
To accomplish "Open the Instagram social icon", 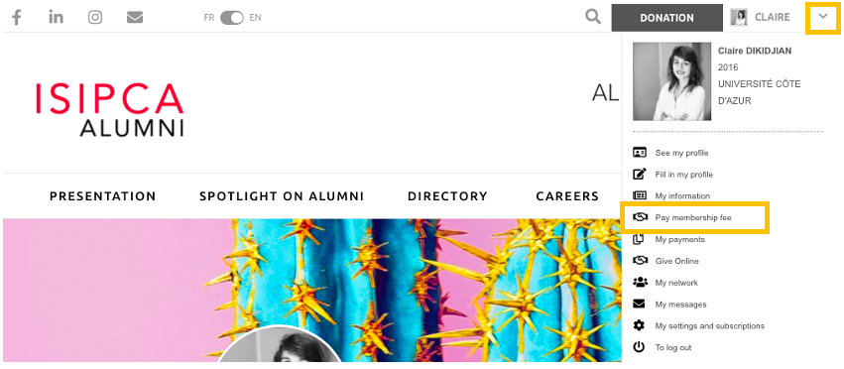I will pos(95,17).
